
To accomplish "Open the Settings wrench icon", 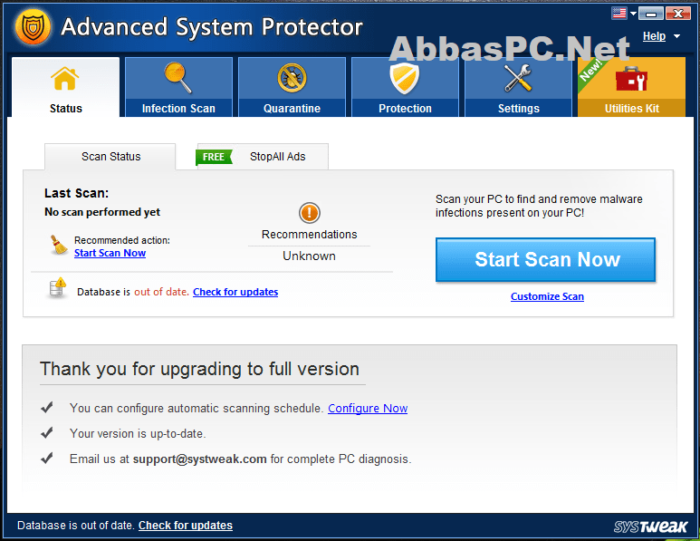I will click(x=518, y=78).
